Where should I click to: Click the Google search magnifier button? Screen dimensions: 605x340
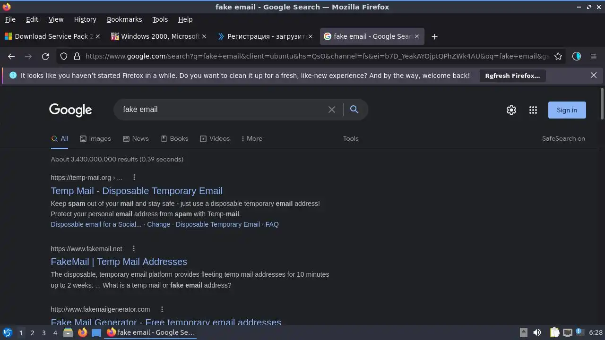coord(354,110)
